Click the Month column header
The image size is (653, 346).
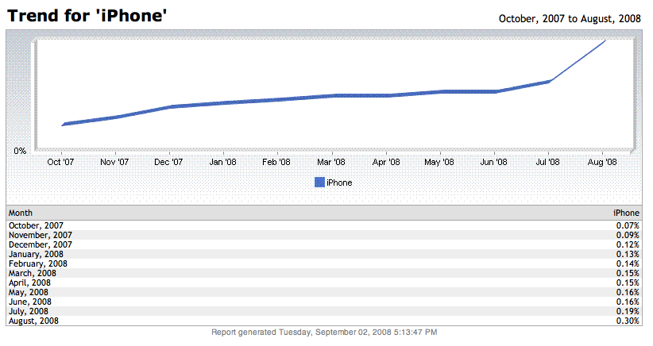21,213
